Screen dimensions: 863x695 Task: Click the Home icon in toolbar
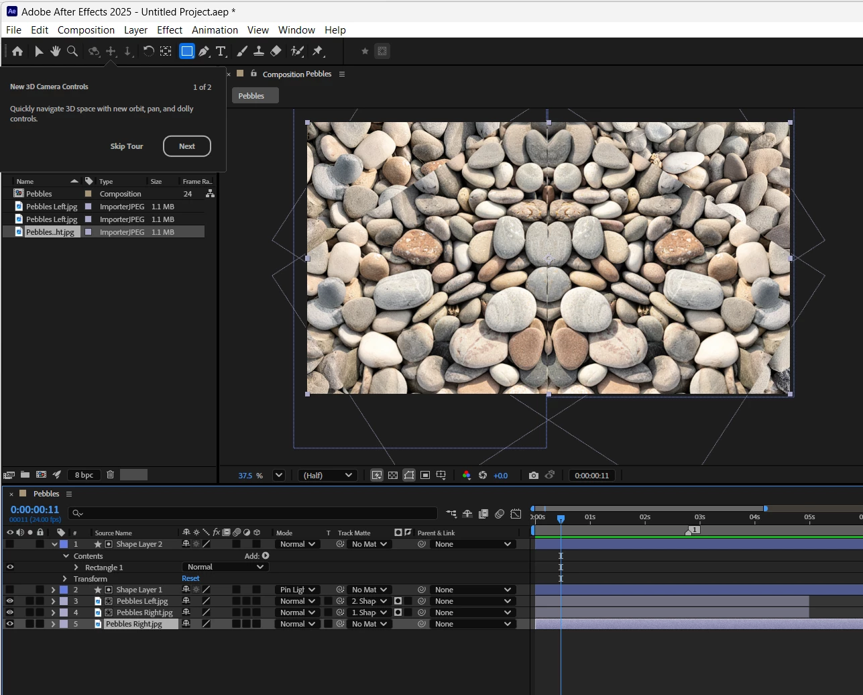(x=17, y=51)
